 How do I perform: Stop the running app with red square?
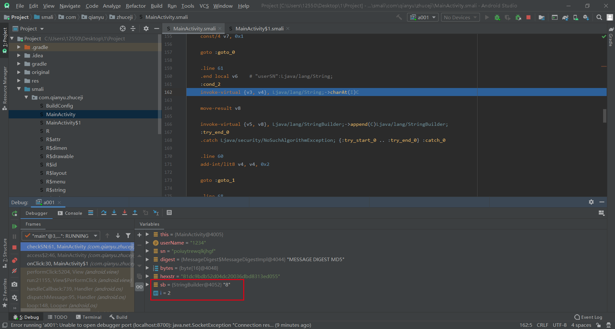[x=528, y=17]
